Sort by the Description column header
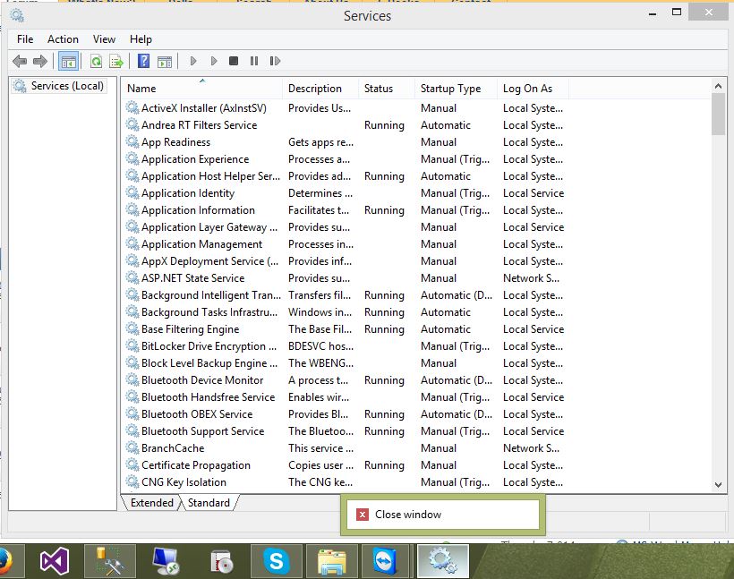This screenshot has height=579, width=734. (x=320, y=89)
